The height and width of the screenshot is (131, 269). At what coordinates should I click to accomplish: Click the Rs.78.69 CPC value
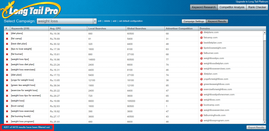[55, 39]
